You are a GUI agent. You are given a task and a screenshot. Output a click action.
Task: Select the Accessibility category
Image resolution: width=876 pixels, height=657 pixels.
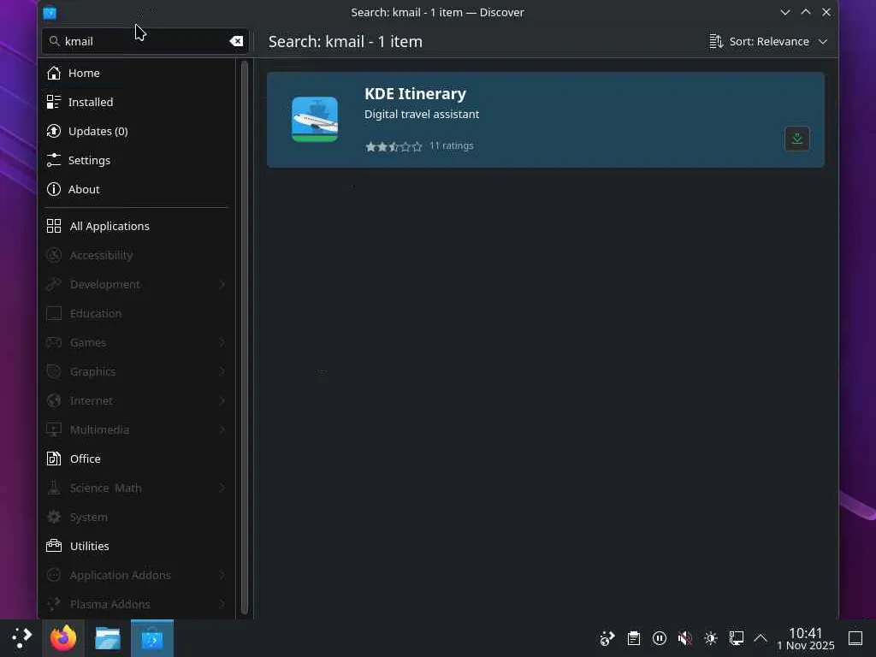(136, 255)
